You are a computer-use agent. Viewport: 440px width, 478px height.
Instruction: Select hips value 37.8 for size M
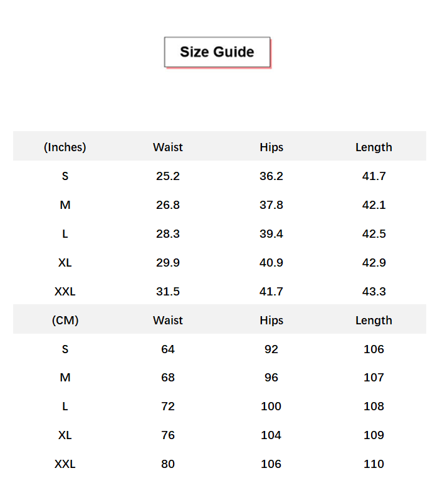[271, 205]
